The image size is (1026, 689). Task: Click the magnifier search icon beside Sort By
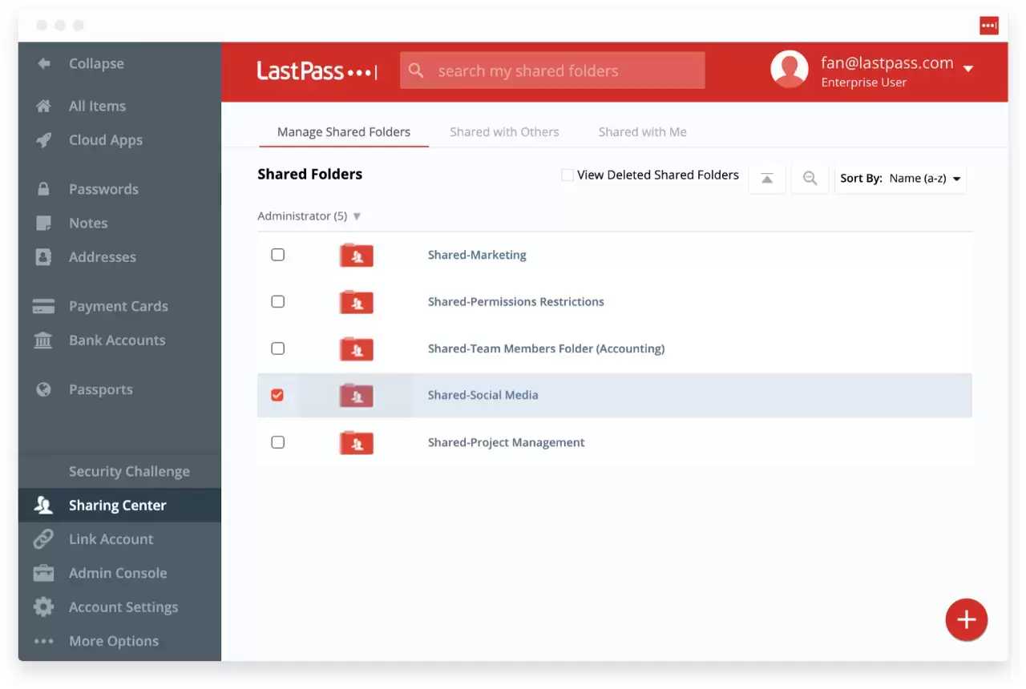tap(810, 179)
